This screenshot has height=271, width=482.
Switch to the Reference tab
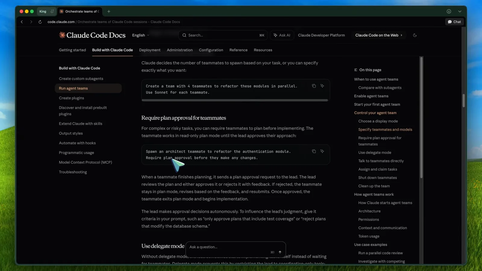pyautogui.click(x=238, y=50)
